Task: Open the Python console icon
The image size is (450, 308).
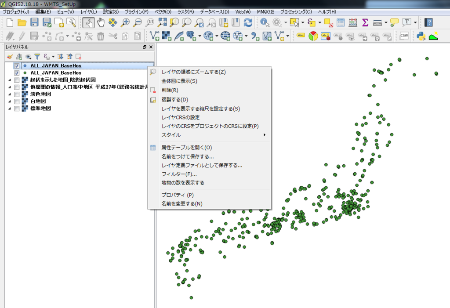Action: point(421,36)
